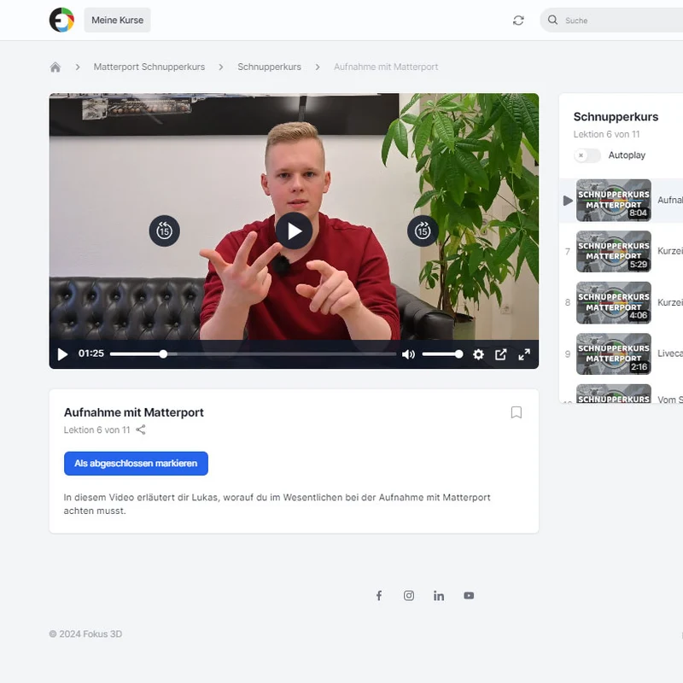Click the magnifier search icon
Screen dimensions: 683x683
(552, 20)
